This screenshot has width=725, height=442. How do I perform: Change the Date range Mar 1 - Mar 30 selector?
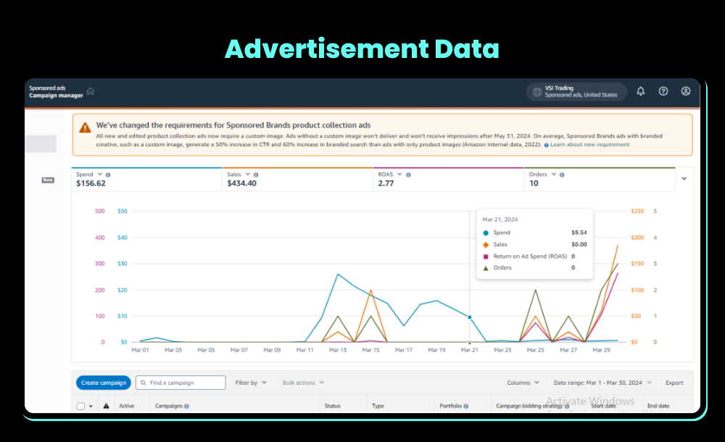(602, 383)
